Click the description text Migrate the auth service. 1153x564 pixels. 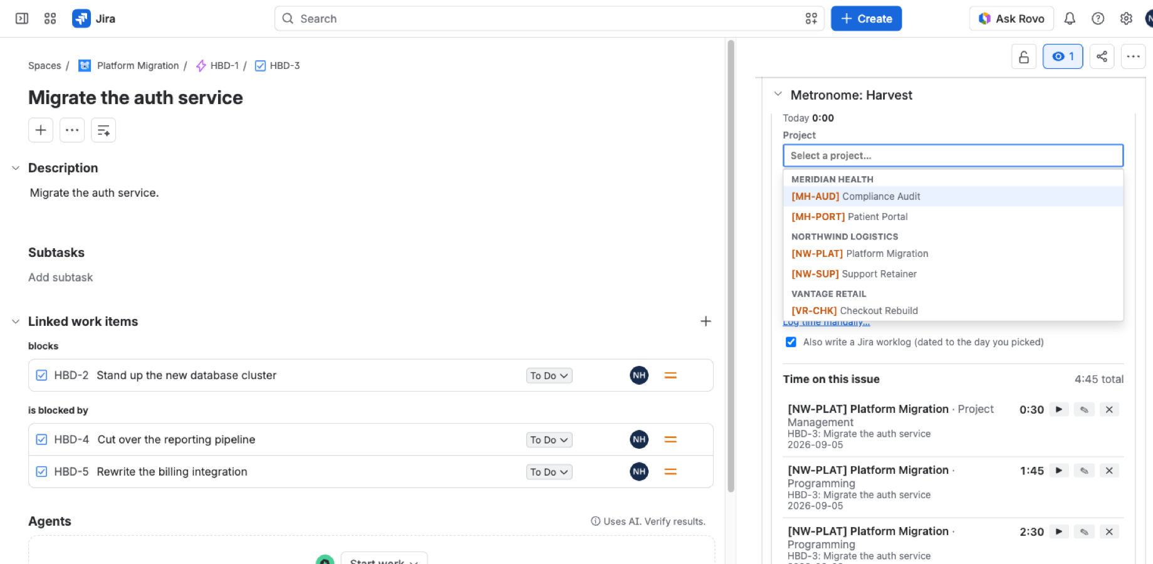coord(94,193)
